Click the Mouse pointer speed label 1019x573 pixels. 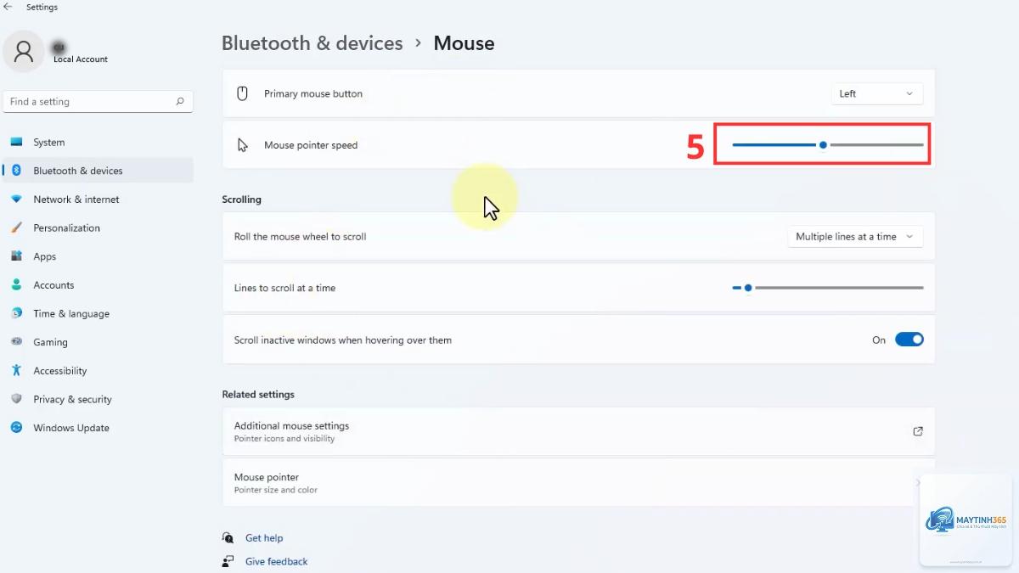[311, 145]
